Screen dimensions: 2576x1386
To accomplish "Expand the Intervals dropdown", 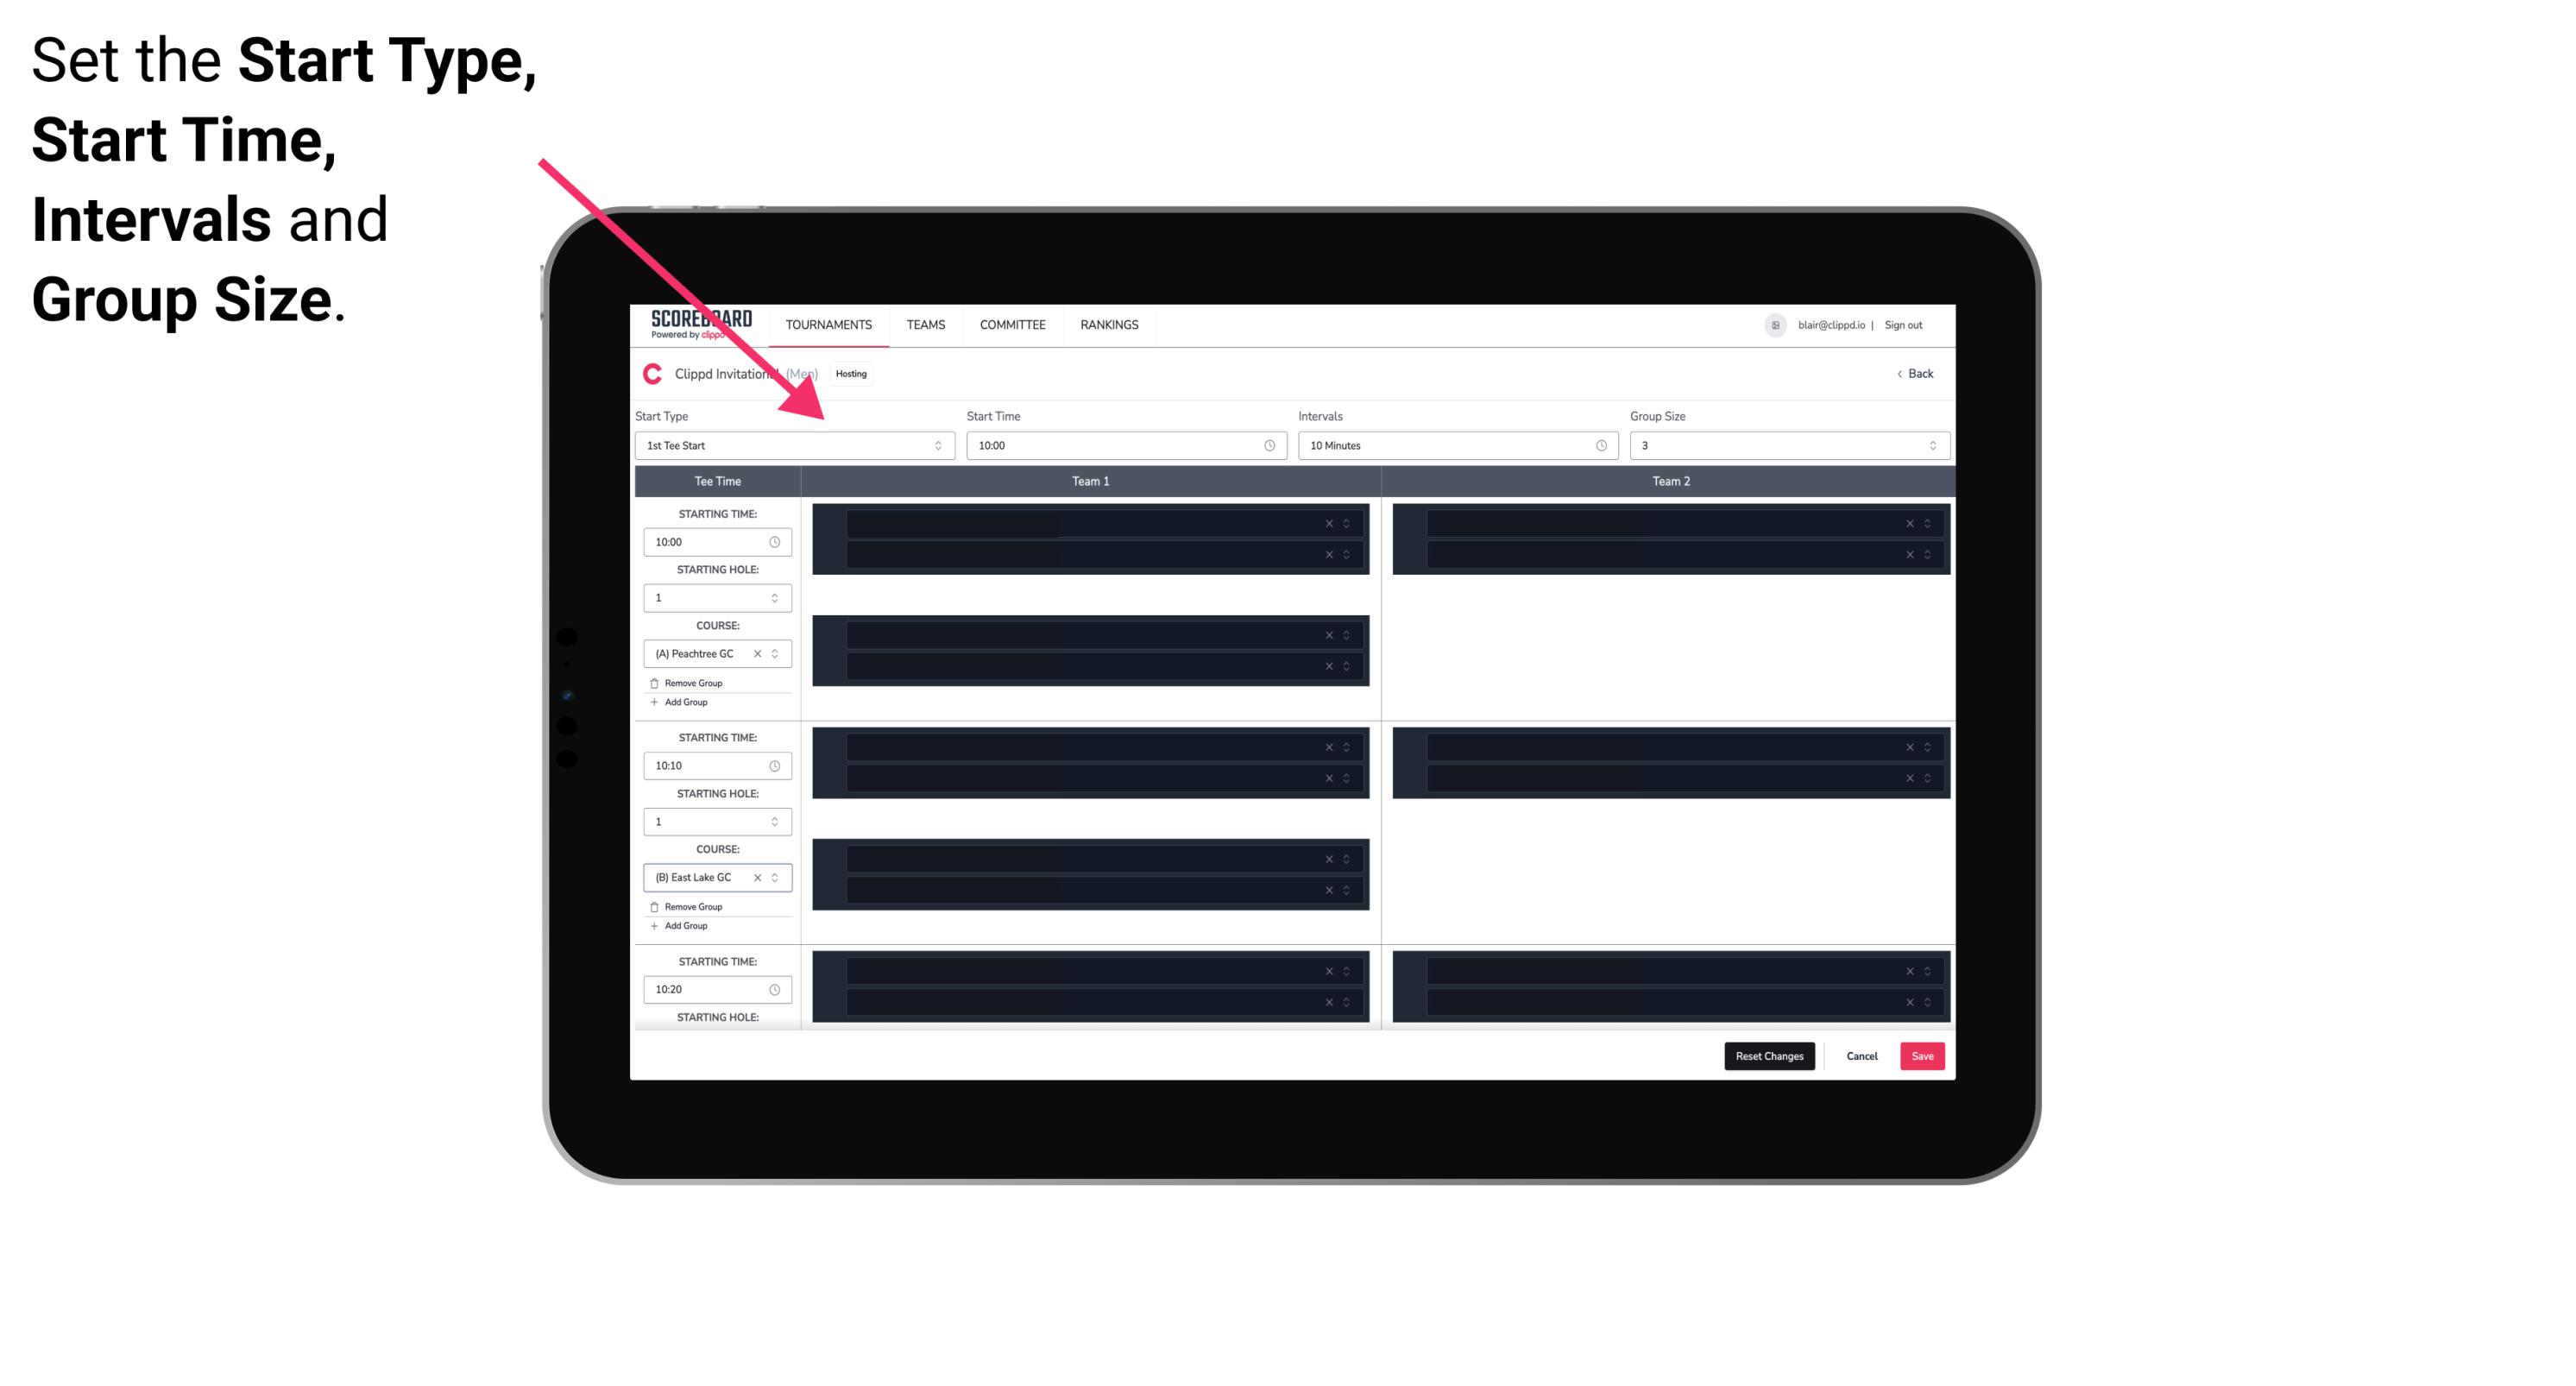I will coord(1595,445).
